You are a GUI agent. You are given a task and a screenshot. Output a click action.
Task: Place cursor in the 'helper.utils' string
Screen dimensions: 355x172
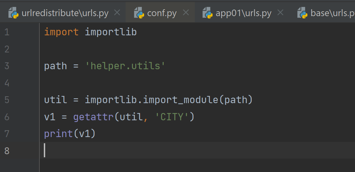[x=125, y=66]
